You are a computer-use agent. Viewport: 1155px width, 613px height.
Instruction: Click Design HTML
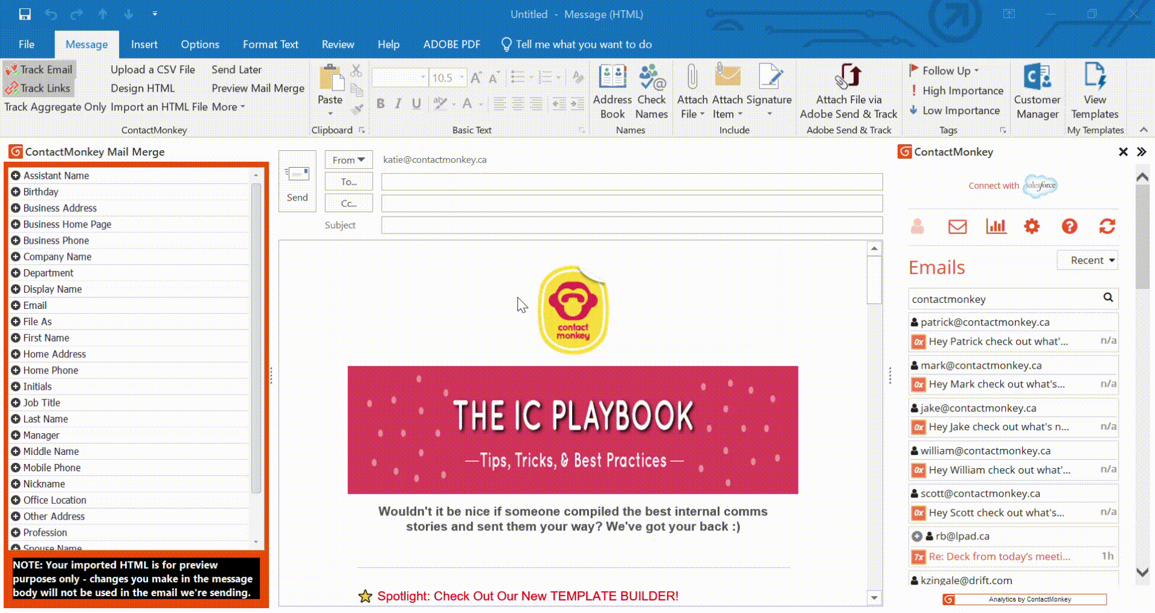point(143,88)
